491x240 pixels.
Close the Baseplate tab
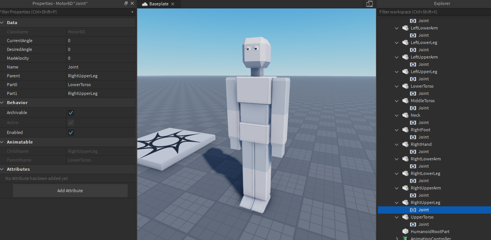coord(173,4)
